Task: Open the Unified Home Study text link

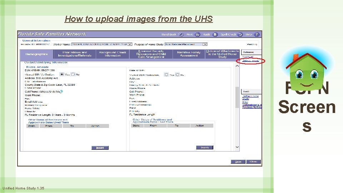Action: click(x=250, y=97)
